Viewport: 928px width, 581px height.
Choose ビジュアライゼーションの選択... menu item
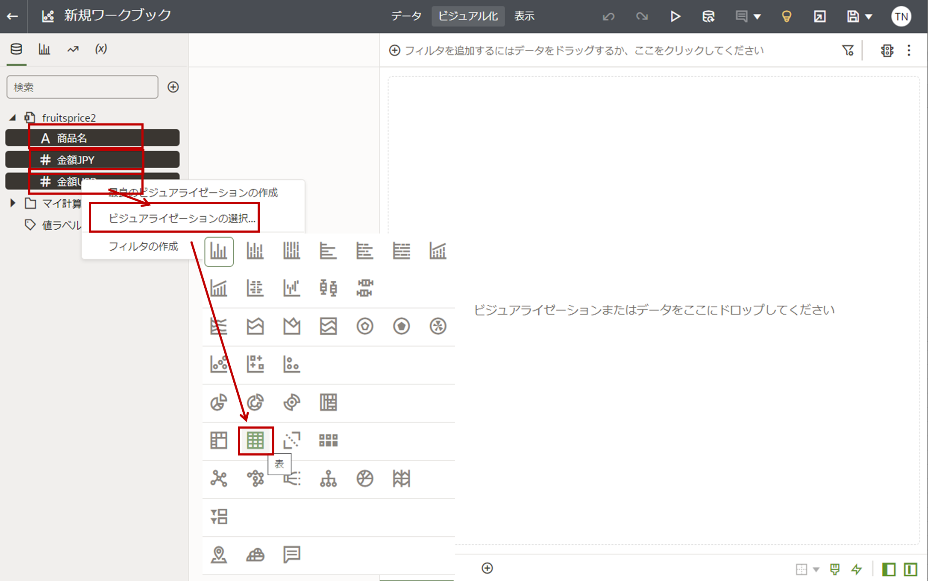(182, 218)
